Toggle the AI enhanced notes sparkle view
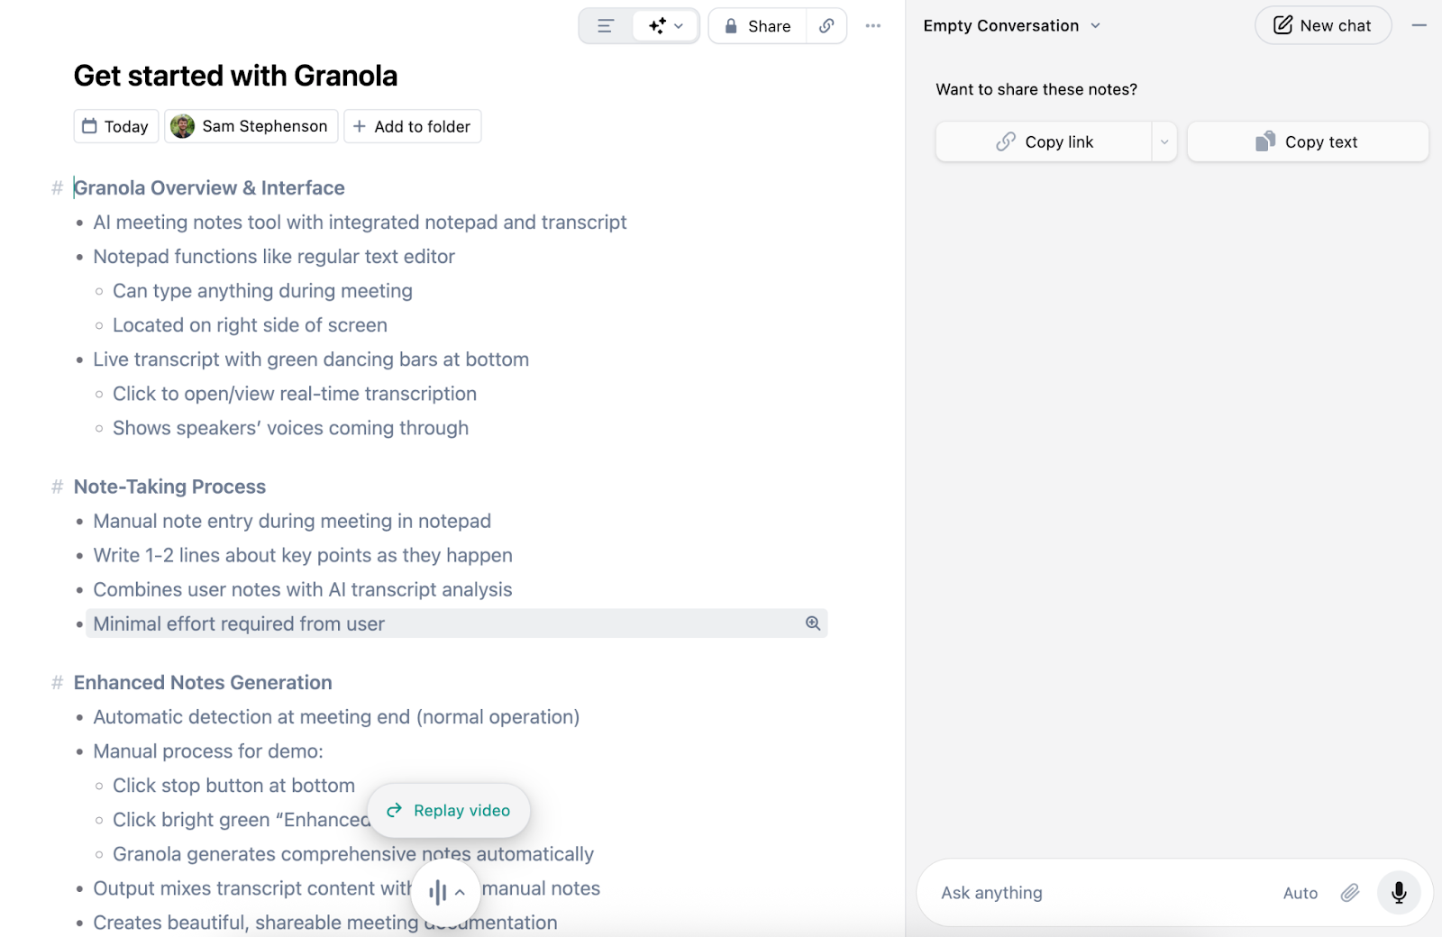Screen dimensions: 1442x937 pos(666,26)
